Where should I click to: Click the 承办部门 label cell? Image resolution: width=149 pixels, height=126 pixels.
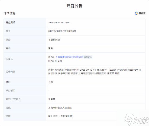25,91
